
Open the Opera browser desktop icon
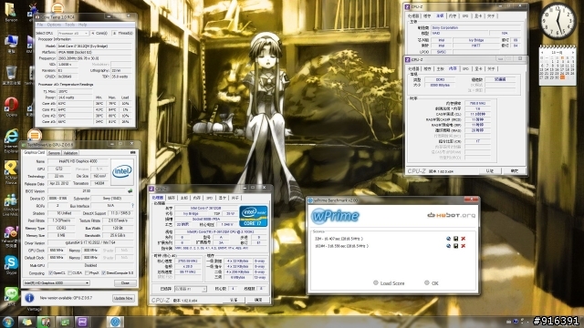click(11, 105)
